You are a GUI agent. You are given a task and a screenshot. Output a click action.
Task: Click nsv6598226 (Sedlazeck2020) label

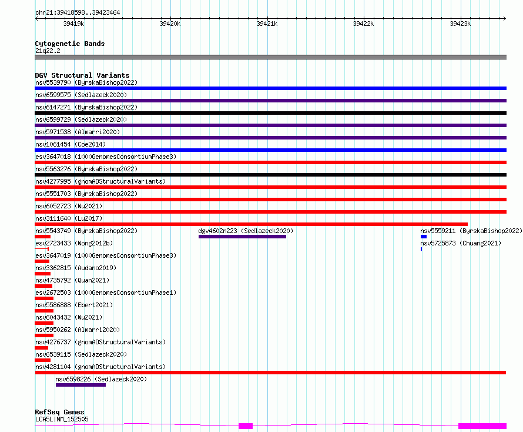tap(101, 379)
